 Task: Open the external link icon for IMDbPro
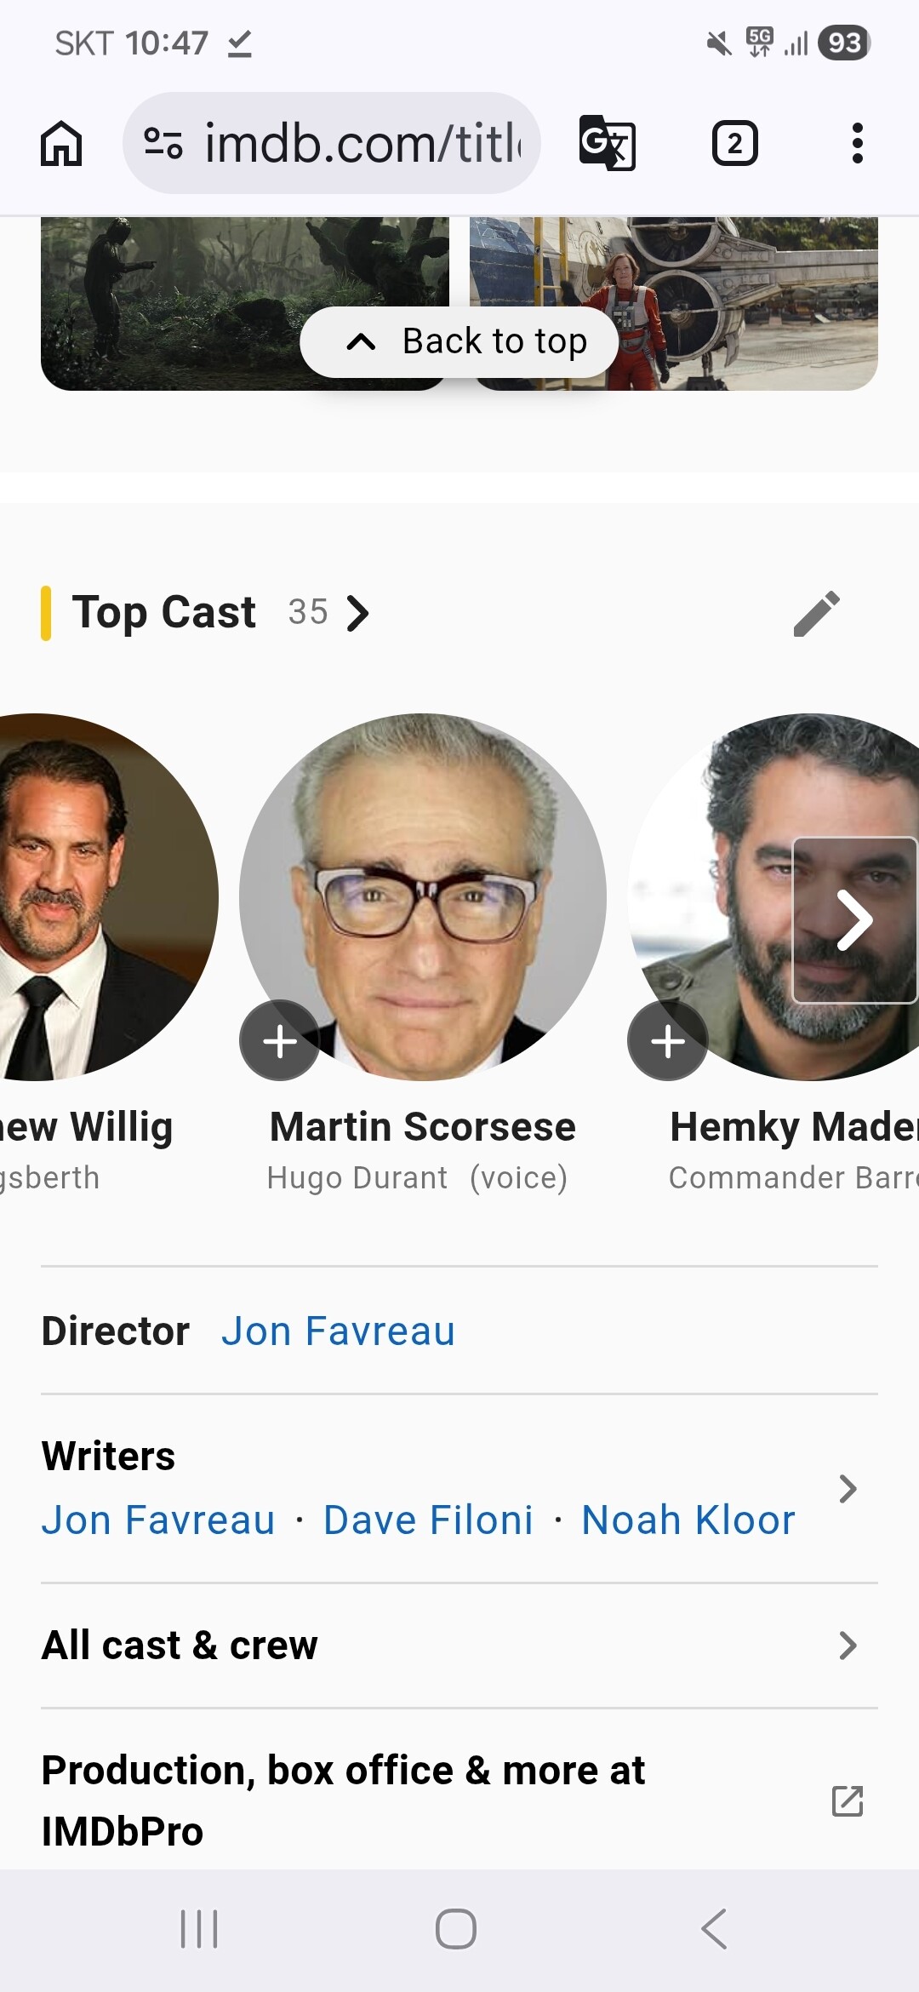click(x=848, y=1800)
